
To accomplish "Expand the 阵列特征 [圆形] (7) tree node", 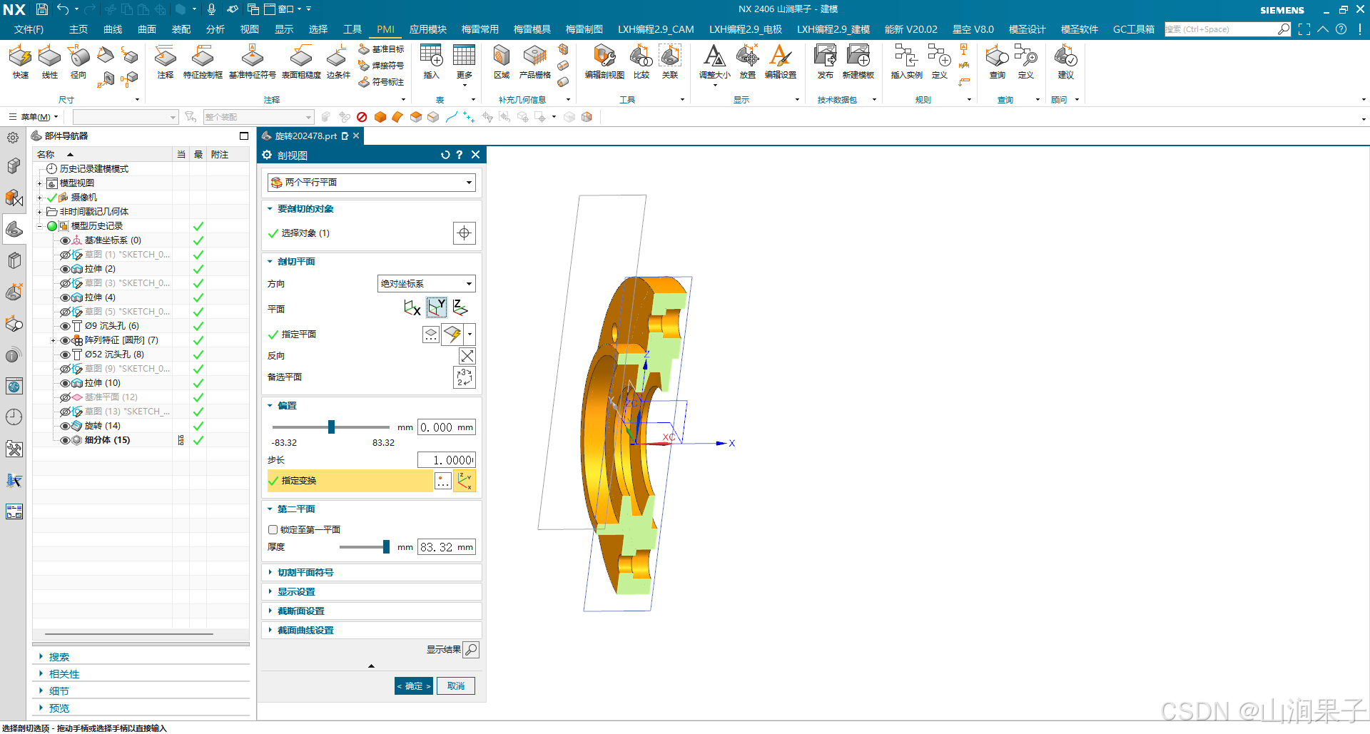I will coord(53,340).
